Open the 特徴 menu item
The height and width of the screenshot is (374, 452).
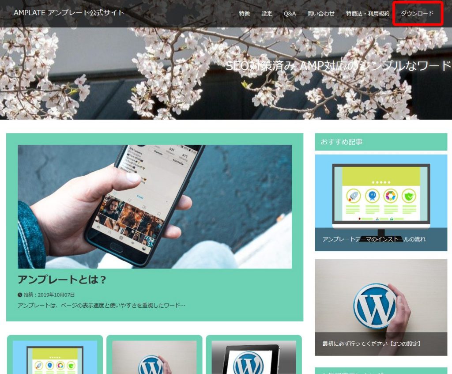pos(245,14)
